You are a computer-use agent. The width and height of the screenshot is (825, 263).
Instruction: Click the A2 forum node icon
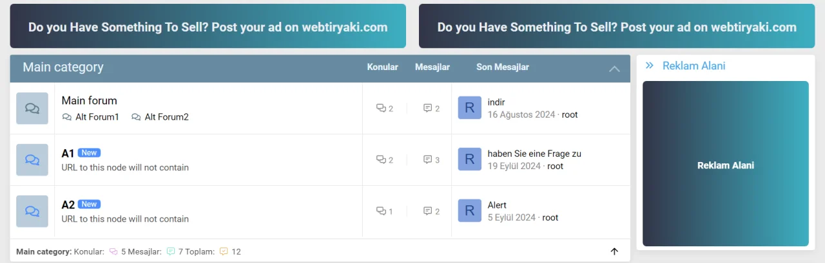(32, 211)
